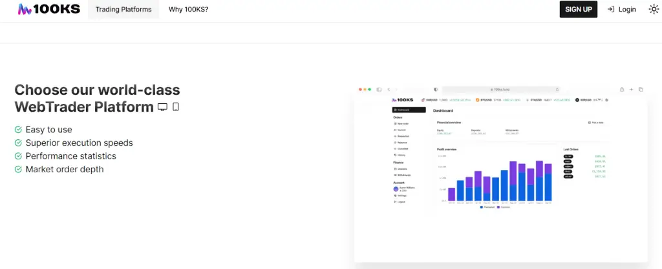Click the preview browser sidebar toggle icon
The width and height of the screenshot is (662, 269).
click(x=379, y=89)
